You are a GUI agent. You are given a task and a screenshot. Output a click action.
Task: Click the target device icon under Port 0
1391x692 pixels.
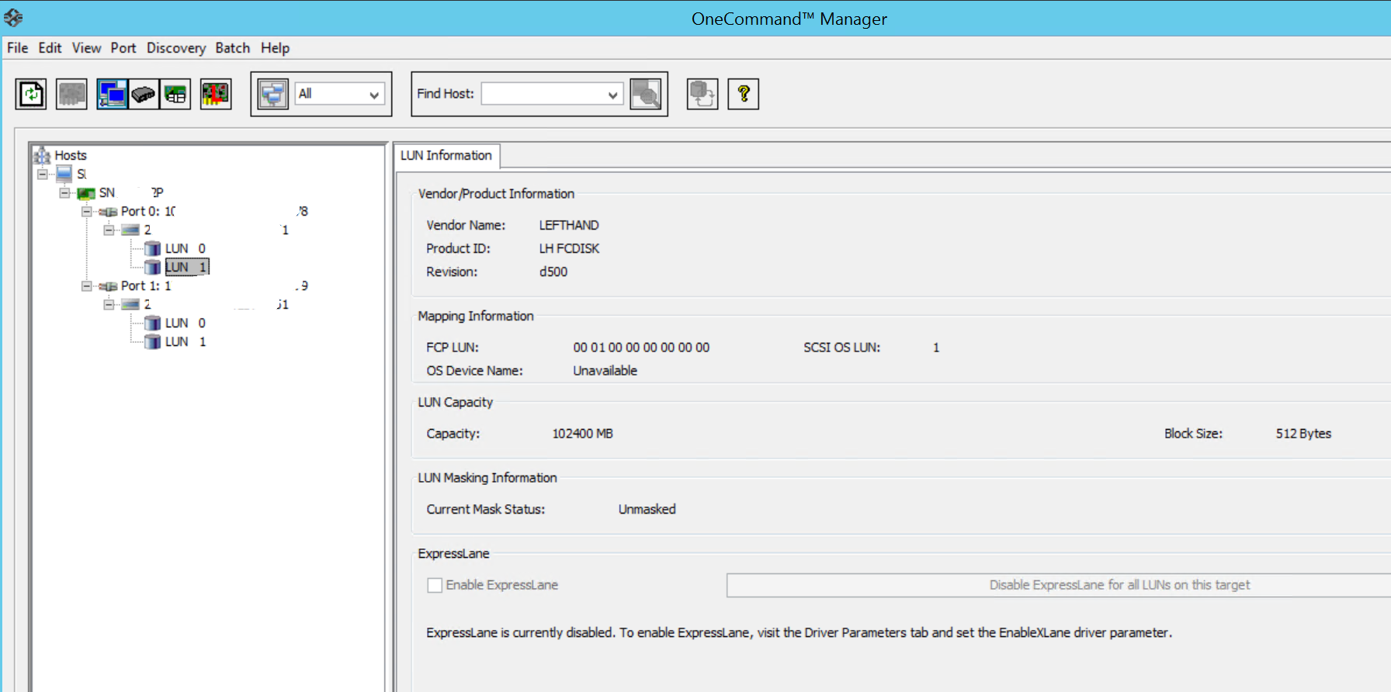coord(130,230)
